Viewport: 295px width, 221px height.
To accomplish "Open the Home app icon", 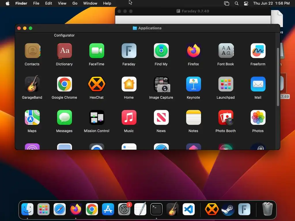I will coord(129,84).
